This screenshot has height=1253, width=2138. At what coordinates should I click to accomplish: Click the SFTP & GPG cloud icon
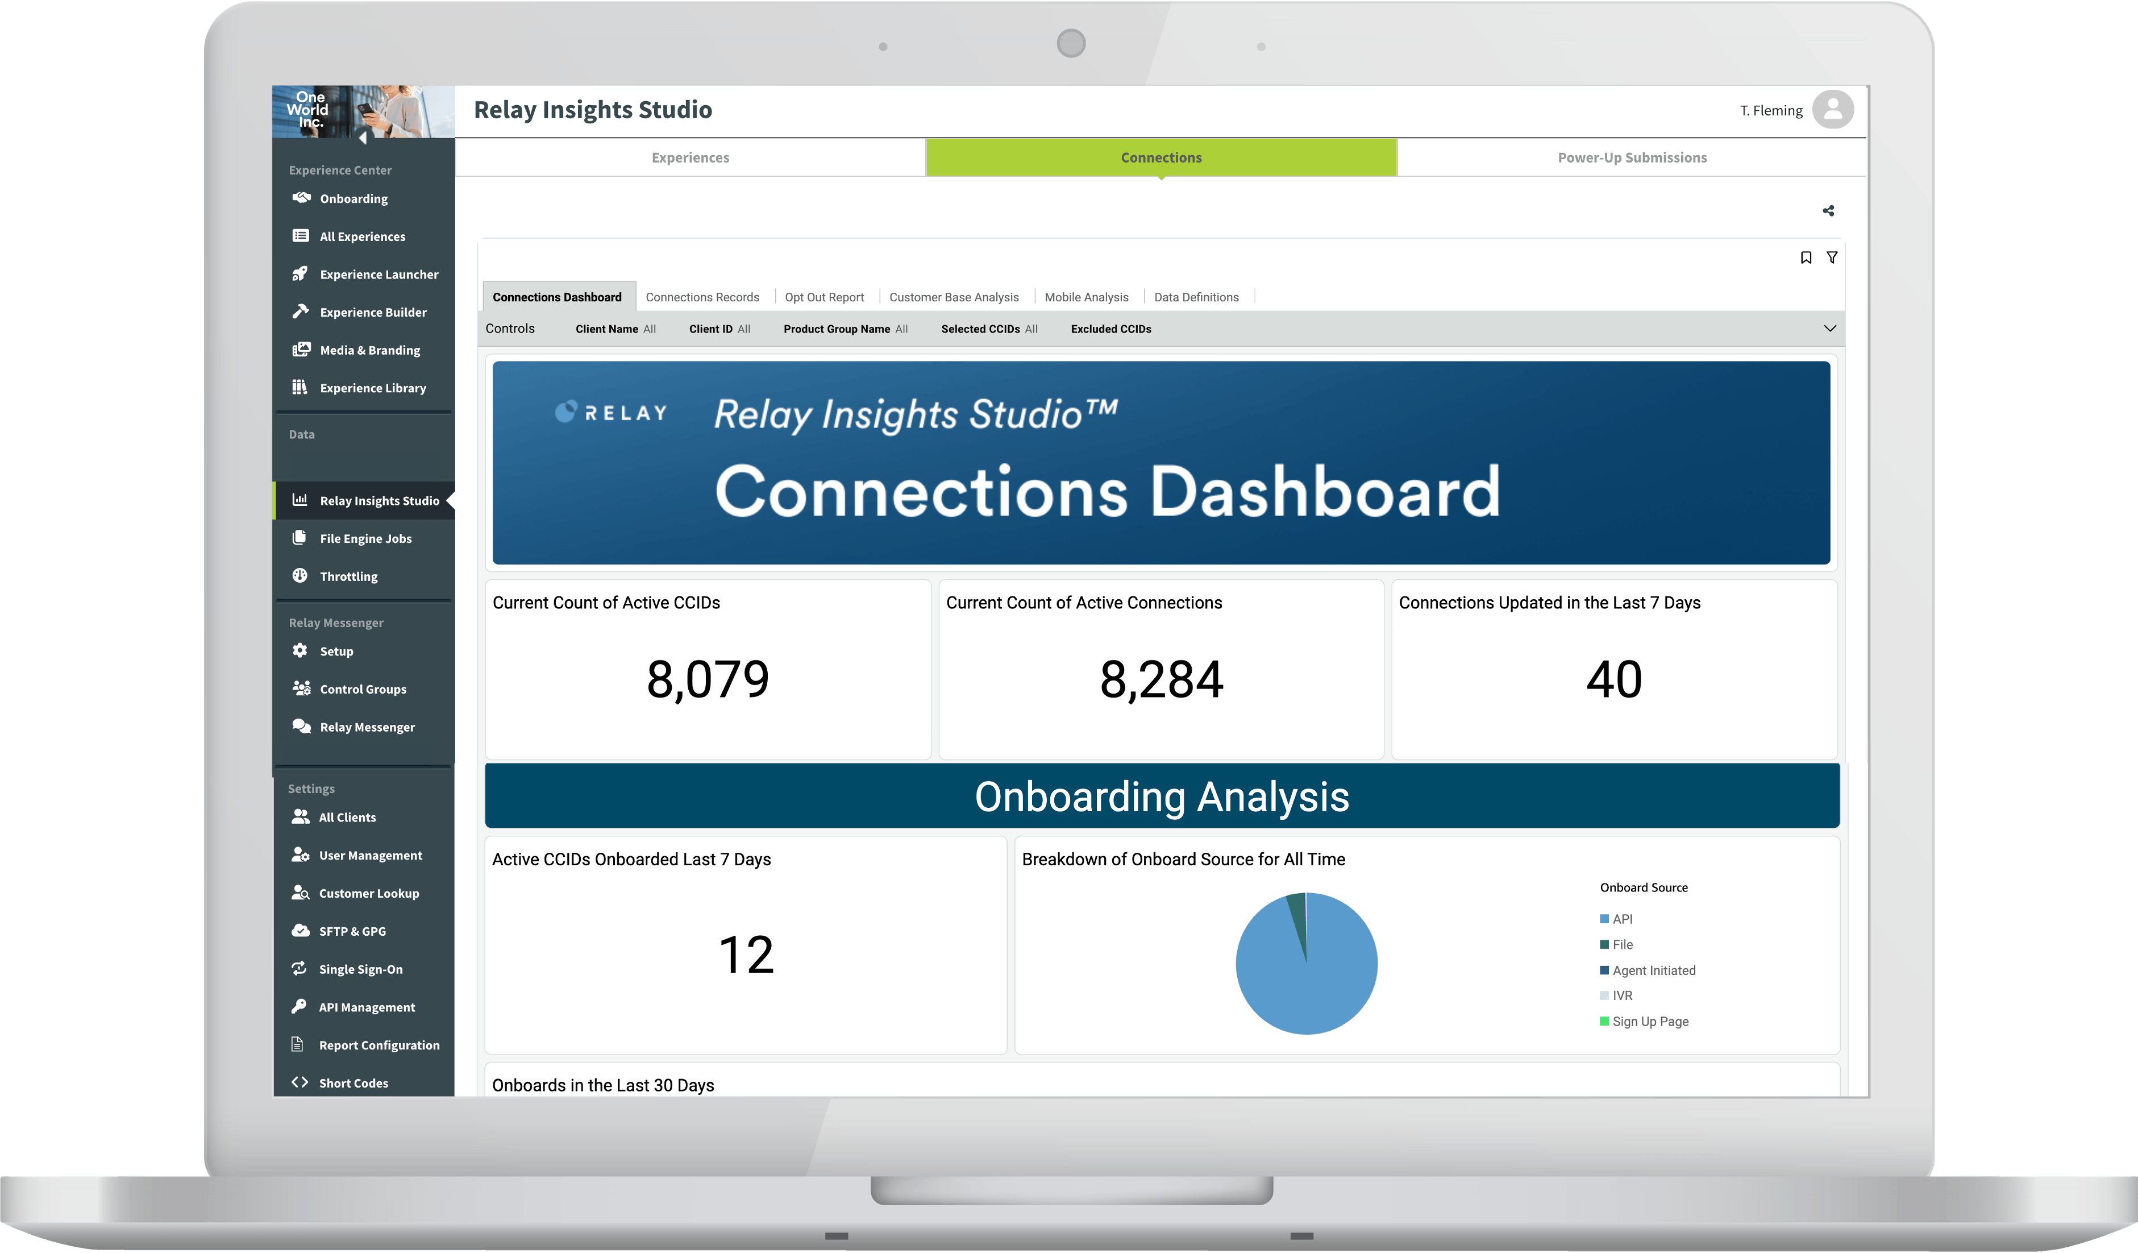[300, 931]
